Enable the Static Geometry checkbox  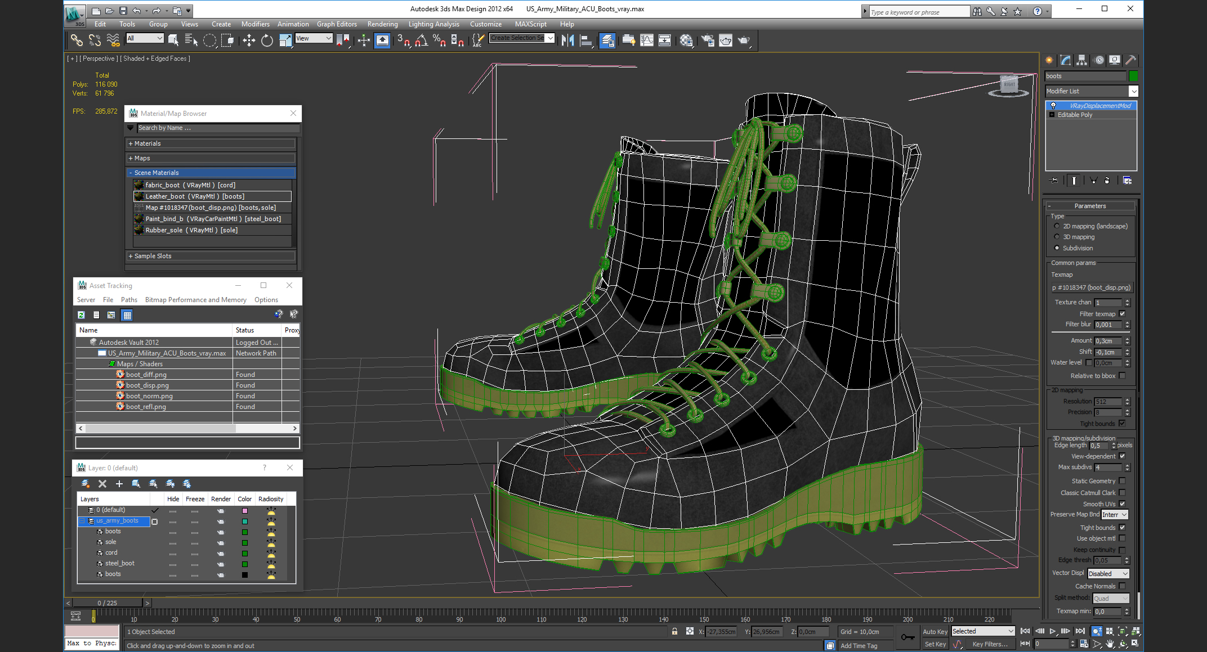point(1122,481)
